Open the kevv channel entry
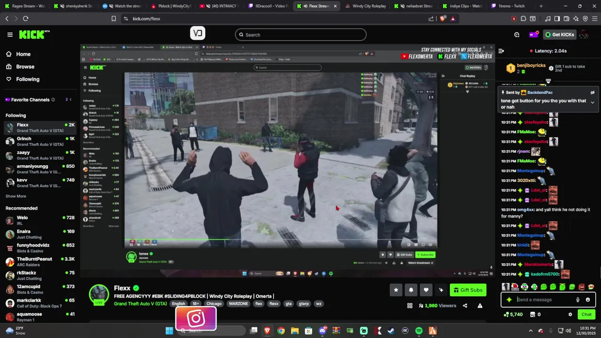 (x=40, y=183)
